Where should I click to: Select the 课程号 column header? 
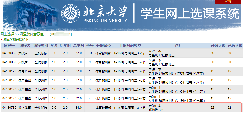[x=9, y=46]
